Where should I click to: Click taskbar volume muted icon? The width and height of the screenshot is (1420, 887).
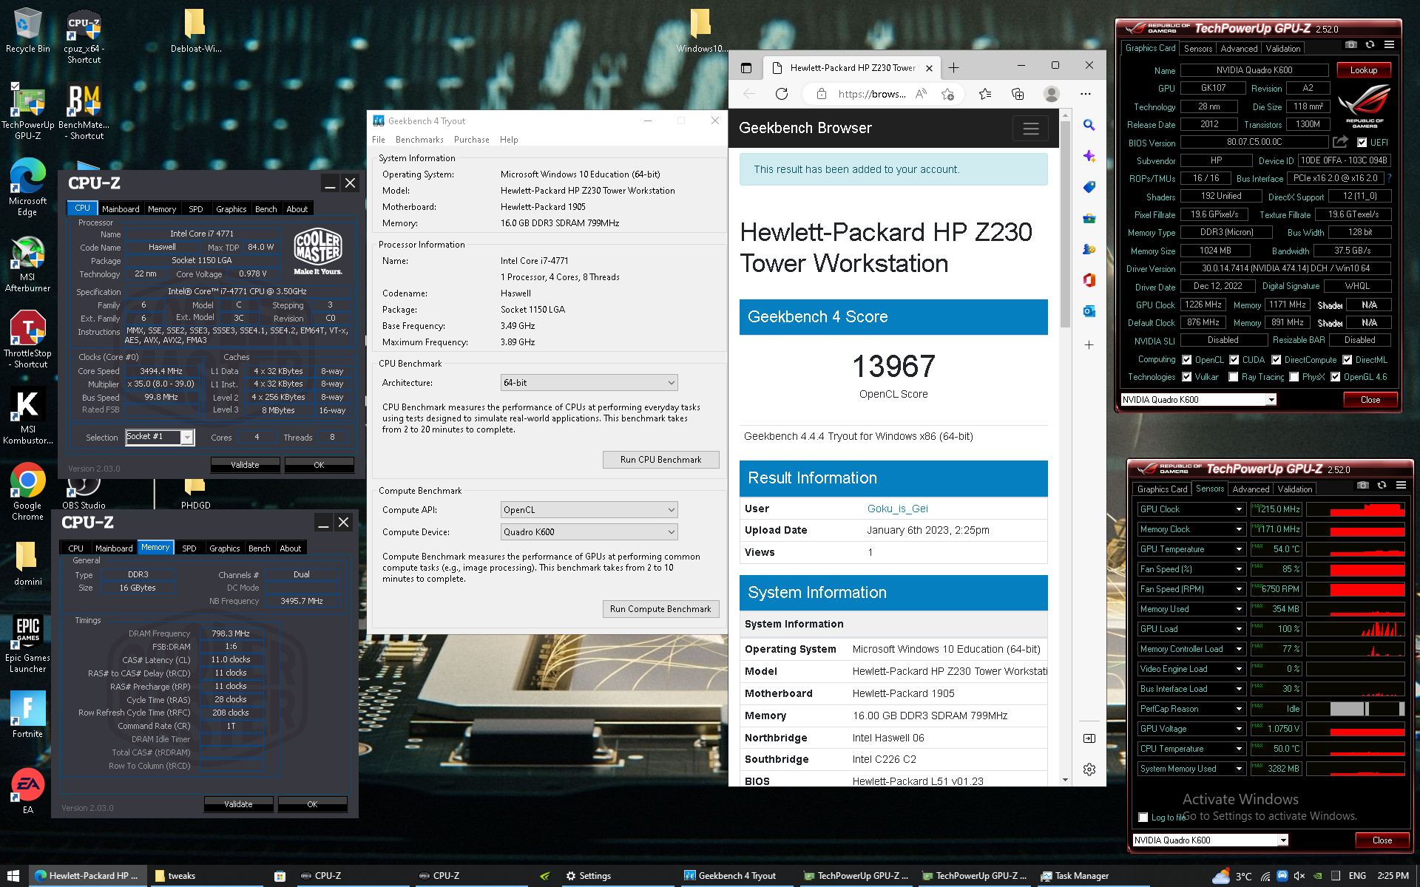coord(1299,876)
